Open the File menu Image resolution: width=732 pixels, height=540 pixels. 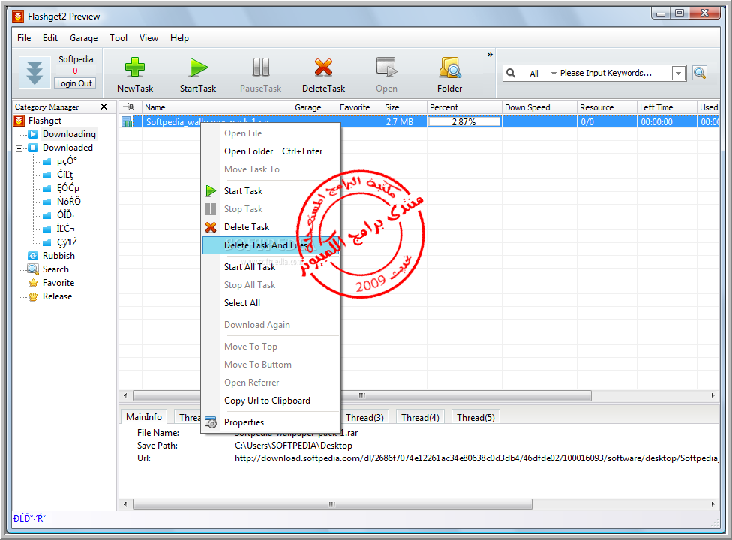click(24, 38)
